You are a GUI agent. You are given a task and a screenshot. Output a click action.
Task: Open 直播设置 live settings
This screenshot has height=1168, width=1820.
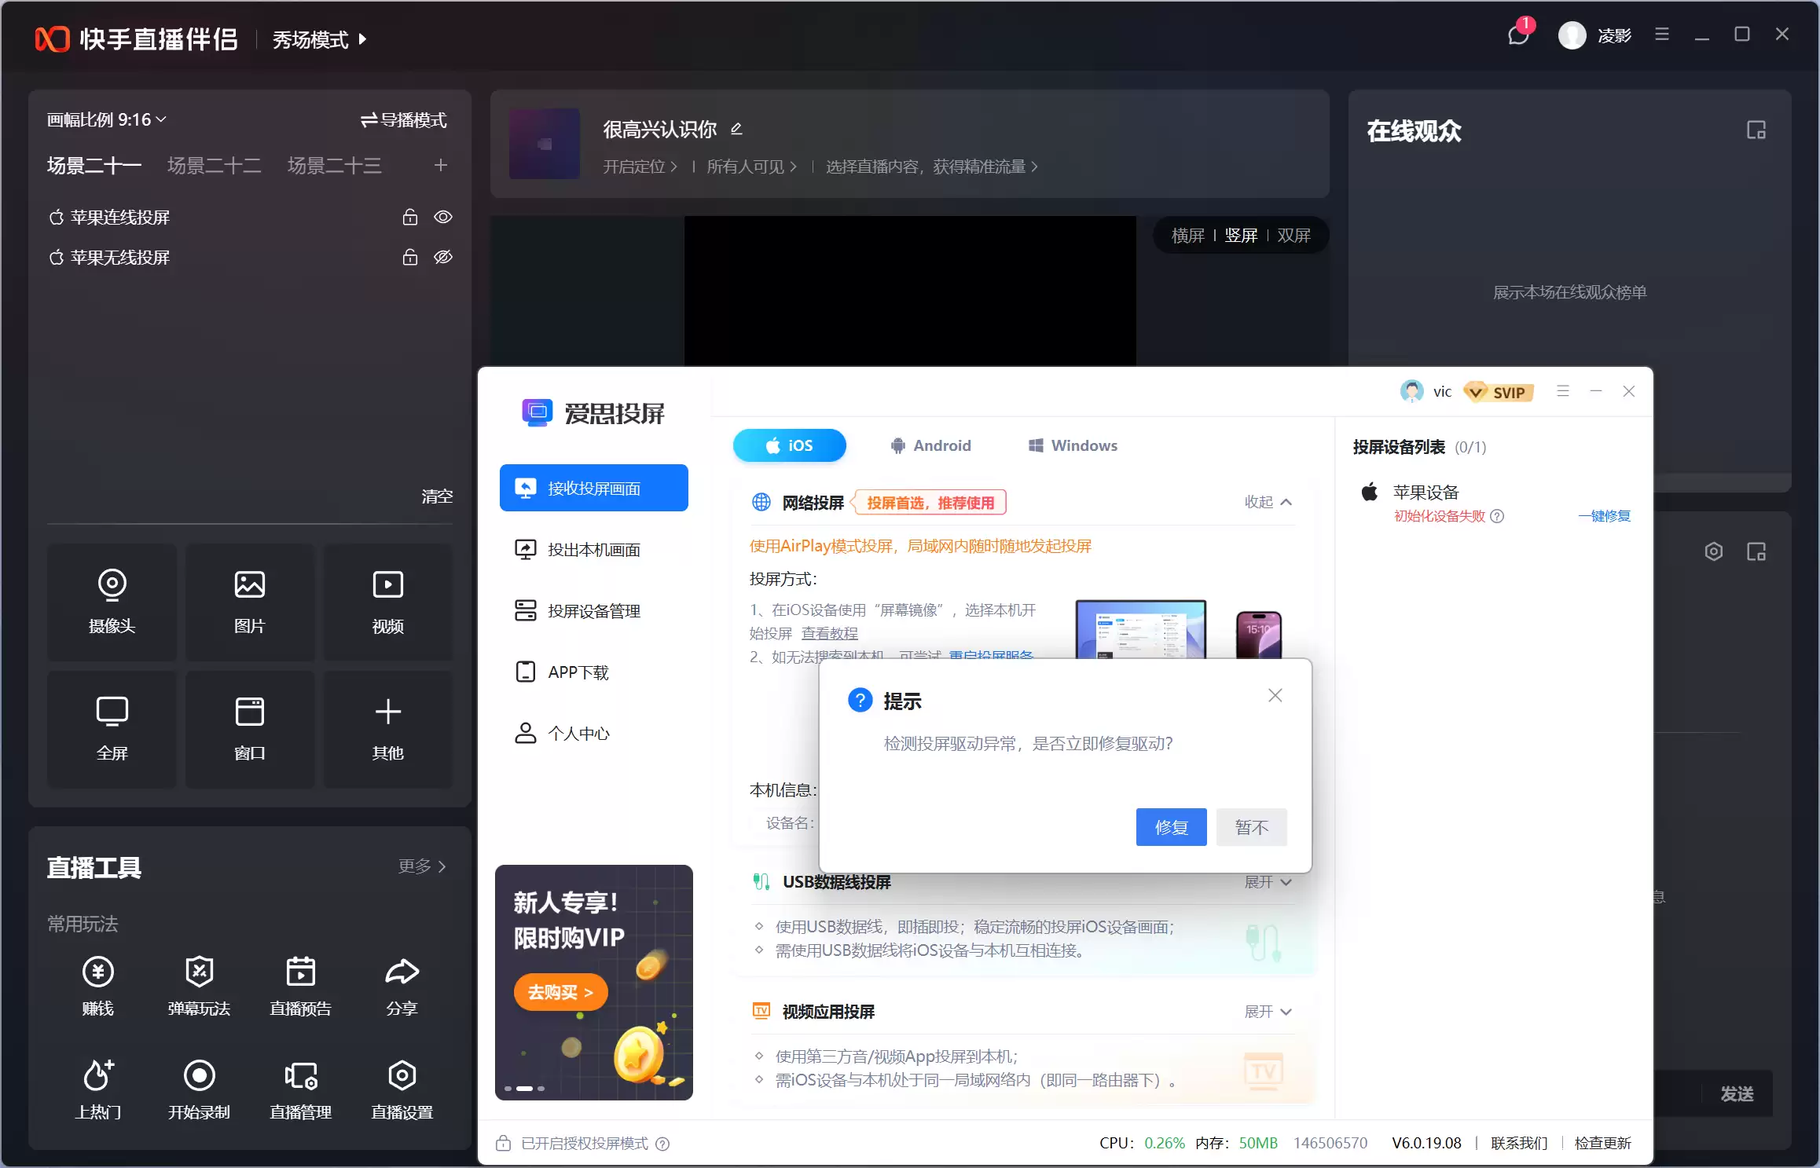[402, 1088]
